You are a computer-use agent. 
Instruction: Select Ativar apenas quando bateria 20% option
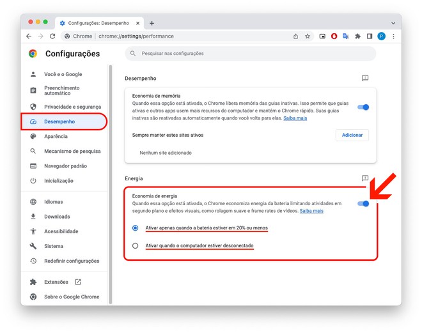tap(136, 228)
